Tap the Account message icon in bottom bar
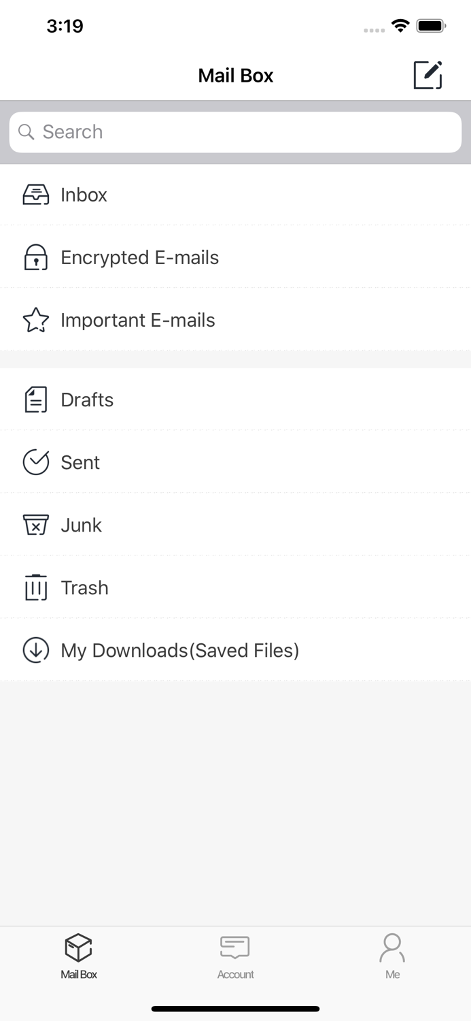The height and width of the screenshot is (1021, 471). pyautogui.click(x=235, y=946)
